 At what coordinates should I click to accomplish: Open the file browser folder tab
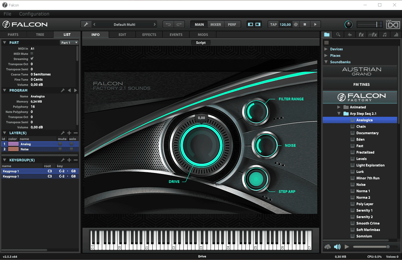tap(327, 35)
